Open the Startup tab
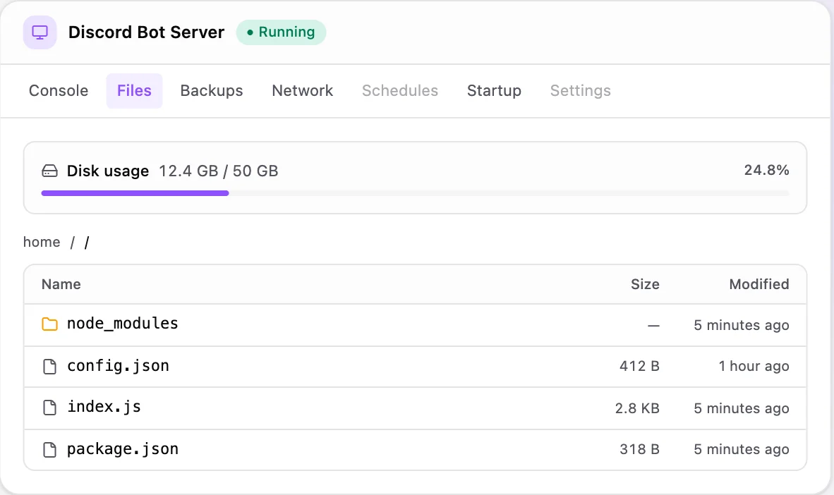 494,90
